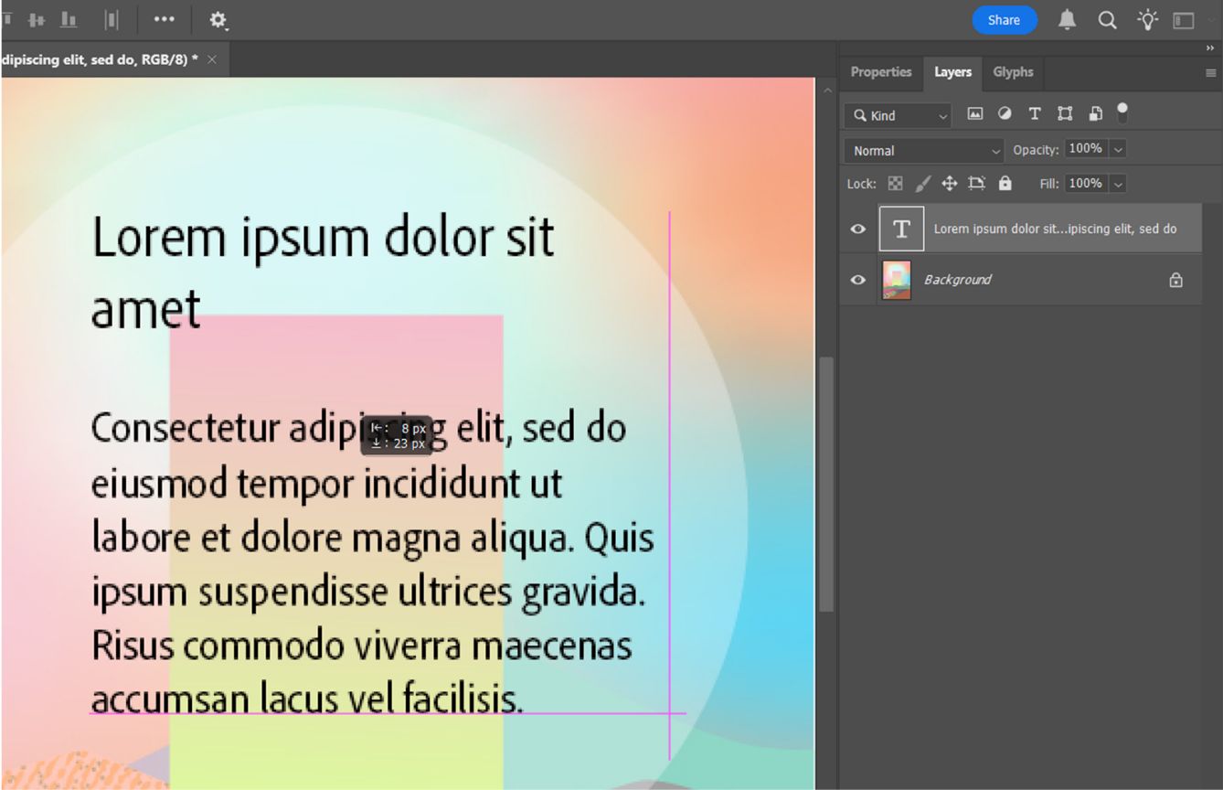1223x790 pixels.
Task: Open notifications with the bell icon
Action: pyautogui.click(x=1066, y=19)
